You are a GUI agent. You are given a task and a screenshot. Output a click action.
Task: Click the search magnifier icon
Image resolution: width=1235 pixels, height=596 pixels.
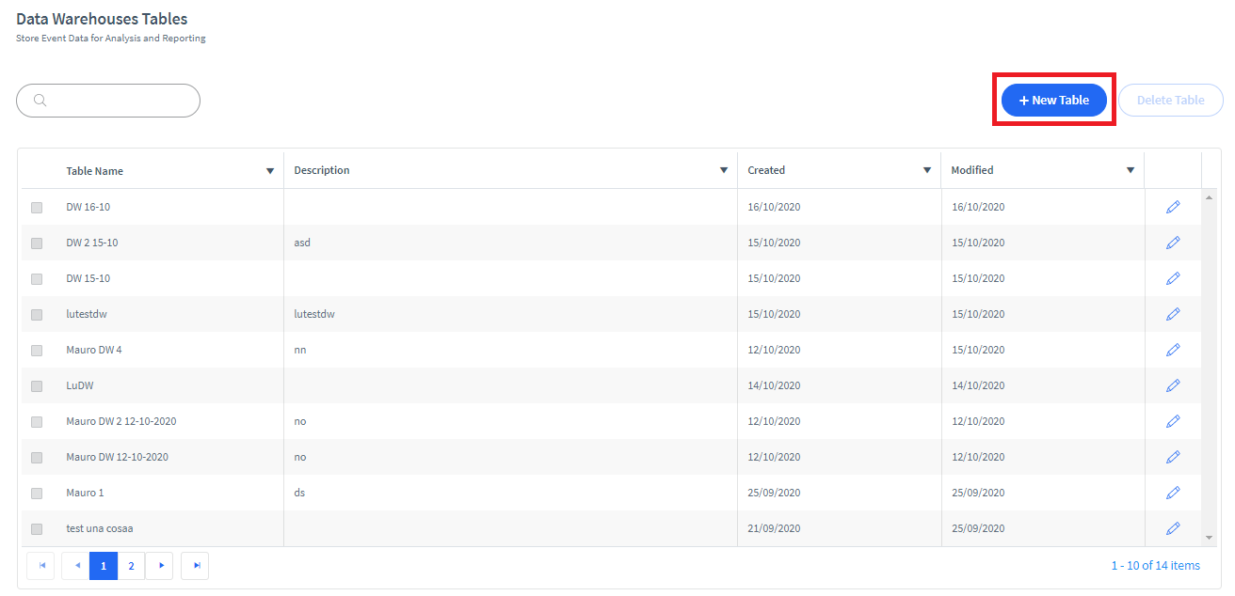(x=40, y=101)
